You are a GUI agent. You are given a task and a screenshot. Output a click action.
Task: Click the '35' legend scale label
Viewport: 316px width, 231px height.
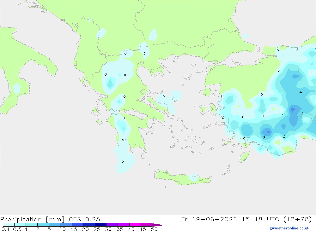tap(120, 229)
